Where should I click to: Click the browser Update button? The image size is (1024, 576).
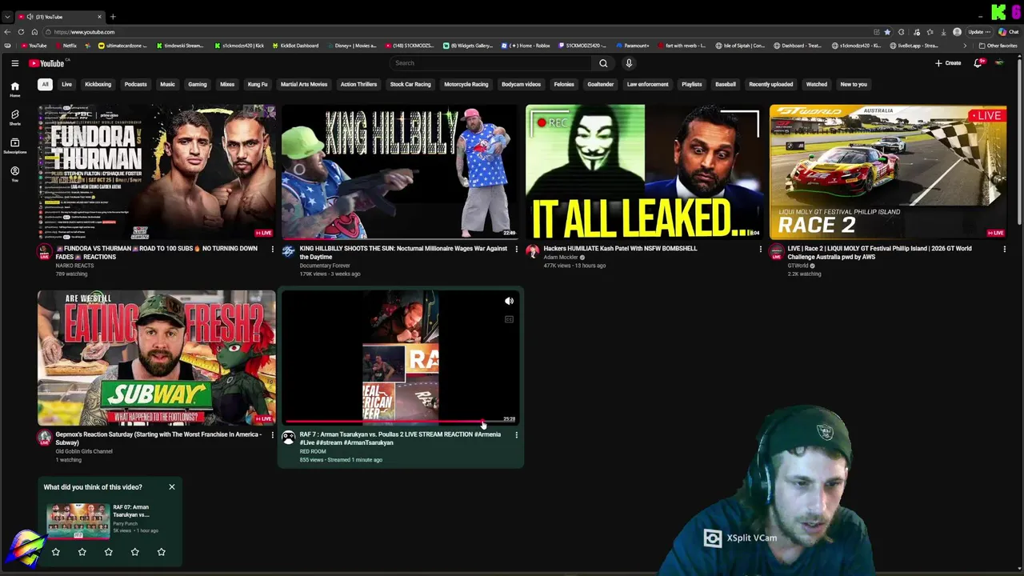(979, 32)
